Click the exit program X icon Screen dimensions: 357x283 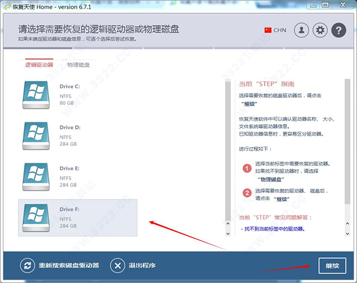(117, 266)
